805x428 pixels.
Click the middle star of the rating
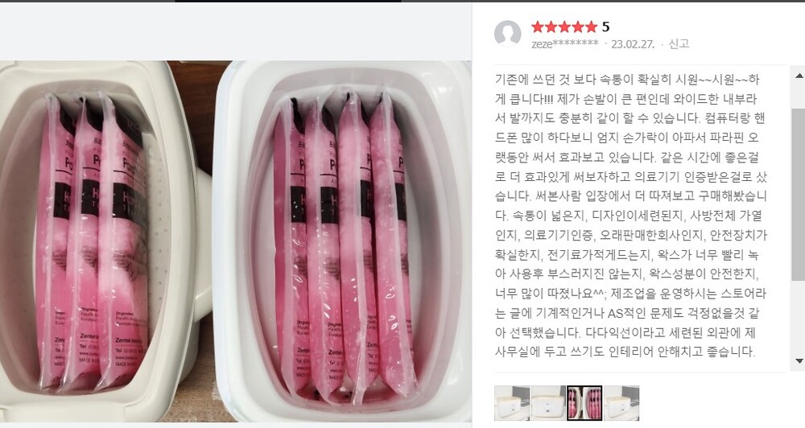pyautogui.click(x=564, y=27)
